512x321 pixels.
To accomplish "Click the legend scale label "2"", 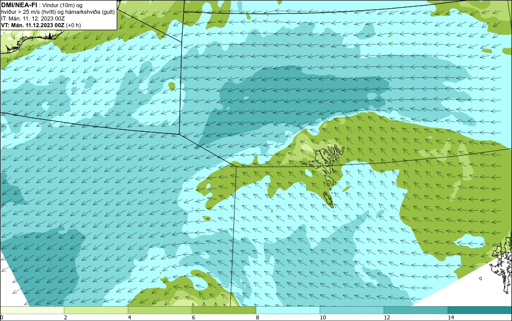I will (66, 318).
